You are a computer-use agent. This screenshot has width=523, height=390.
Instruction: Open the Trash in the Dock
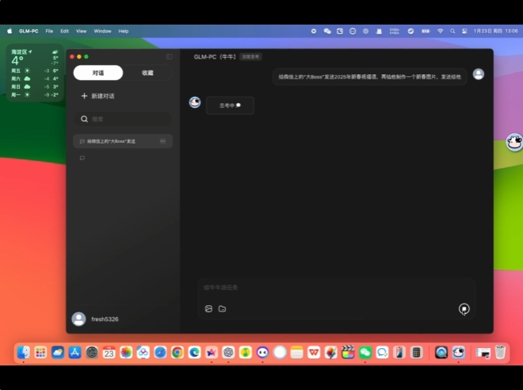pyautogui.click(x=500, y=353)
